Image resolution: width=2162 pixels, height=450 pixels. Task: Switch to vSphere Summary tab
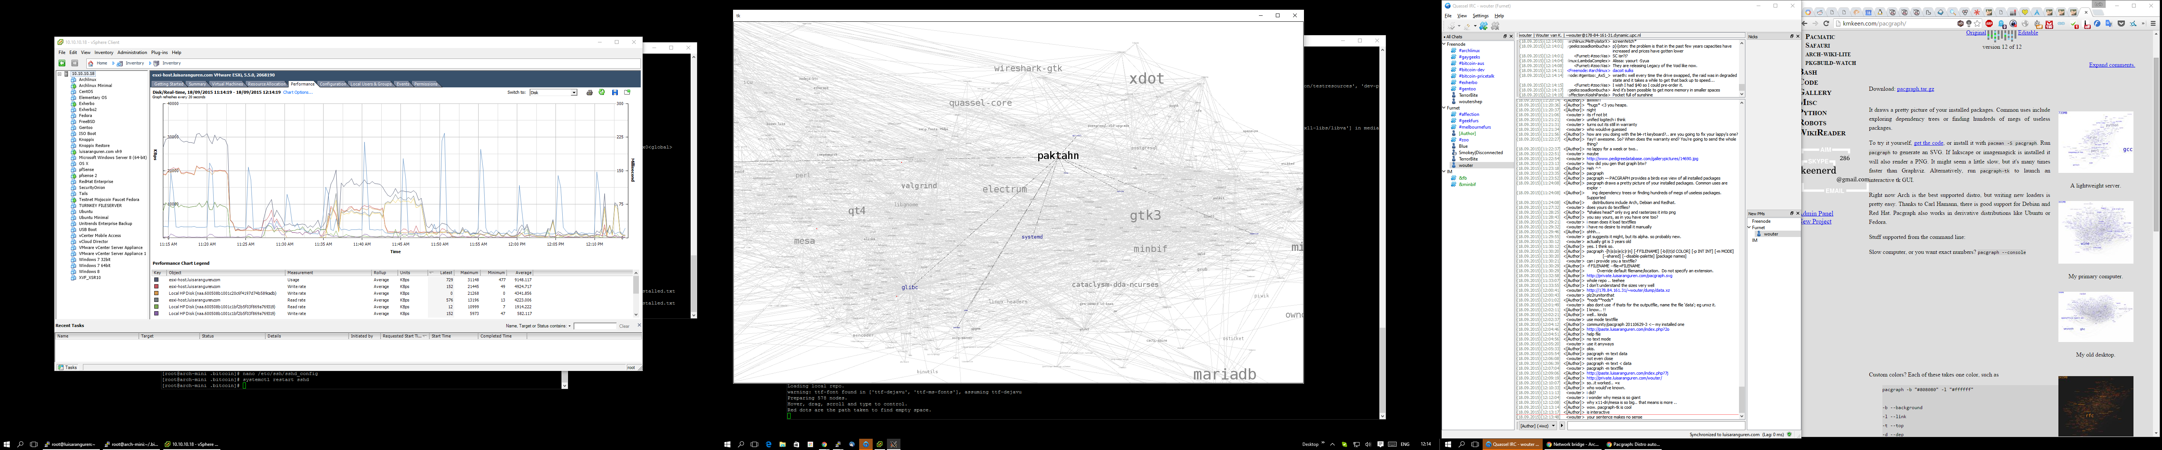(197, 84)
